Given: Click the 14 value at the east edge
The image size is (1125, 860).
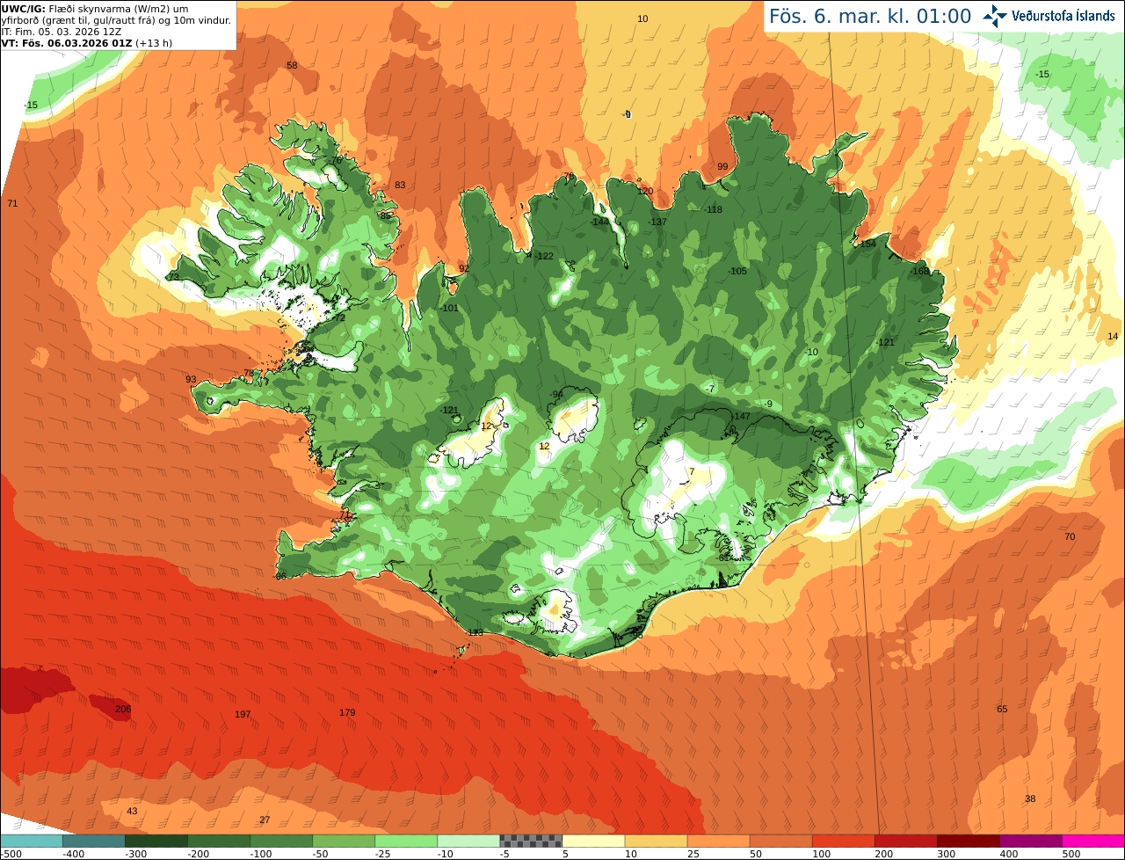Looking at the screenshot, I should click(x=1113, y=336).
